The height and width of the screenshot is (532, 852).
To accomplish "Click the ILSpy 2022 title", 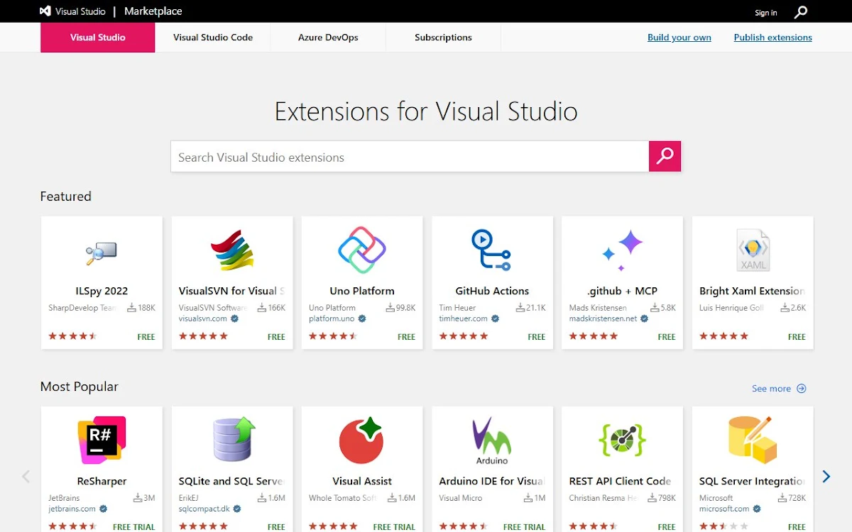I will [102, 291].
